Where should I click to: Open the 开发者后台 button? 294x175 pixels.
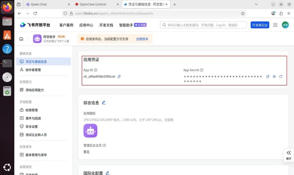[261, 25]
